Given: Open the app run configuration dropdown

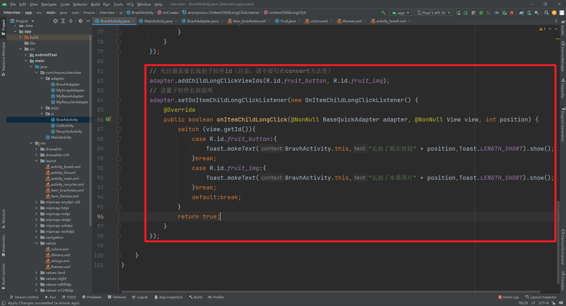Looking at the screenshot, I should coord(401,13).
